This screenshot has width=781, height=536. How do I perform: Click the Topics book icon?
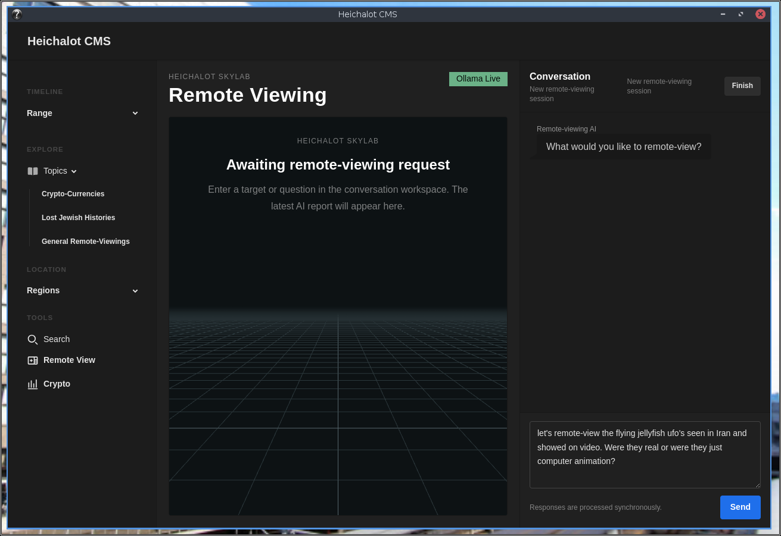click(x=33, y=171)
